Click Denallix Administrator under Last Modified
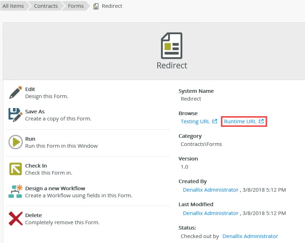Image resolution: width=305 pixels, height=243 pixels. 211,213
